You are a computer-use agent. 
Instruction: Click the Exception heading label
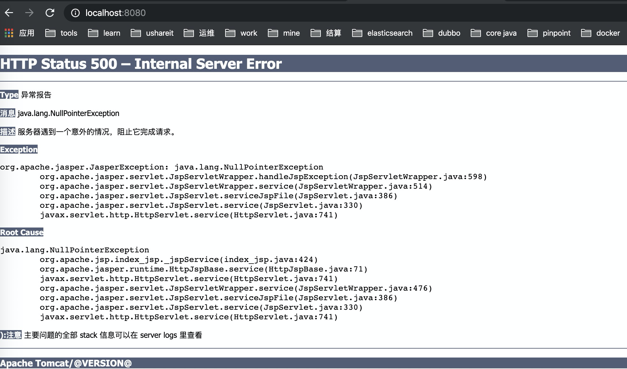[18, 149]
